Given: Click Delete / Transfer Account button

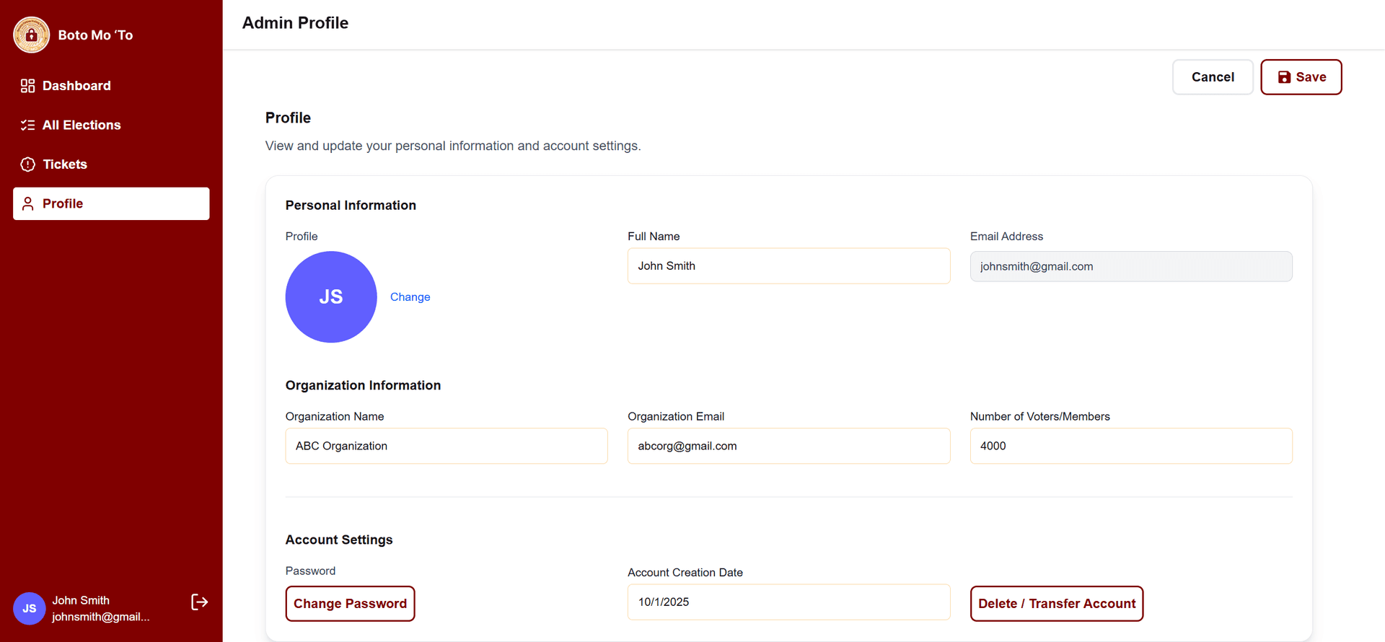Looking at the screenshot, I should 1056,604.
